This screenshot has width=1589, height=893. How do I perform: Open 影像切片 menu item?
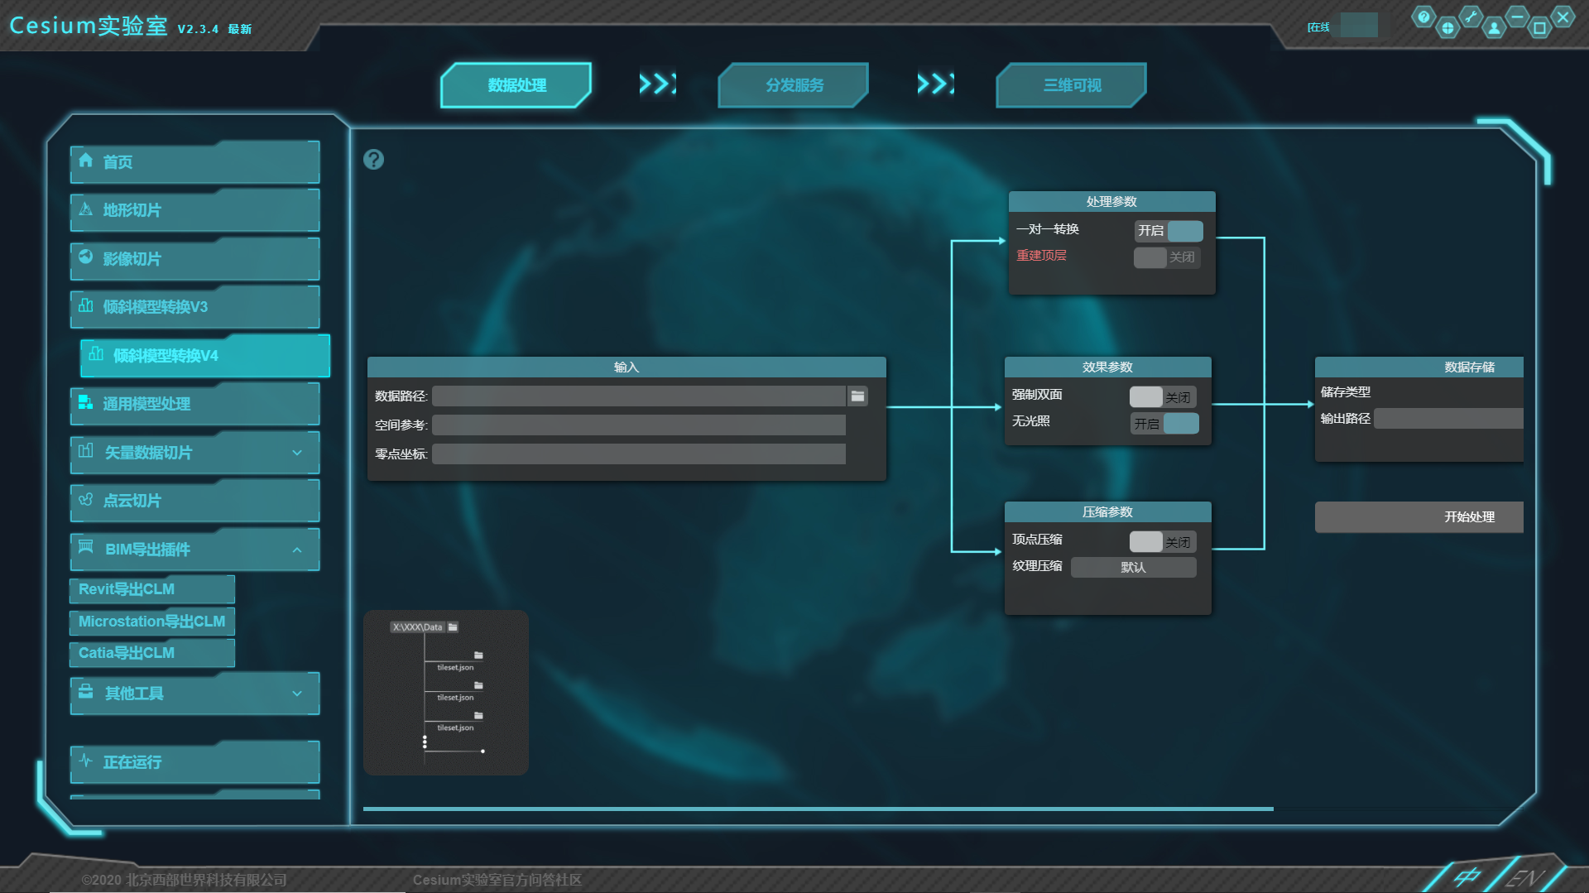click(195, 259)
